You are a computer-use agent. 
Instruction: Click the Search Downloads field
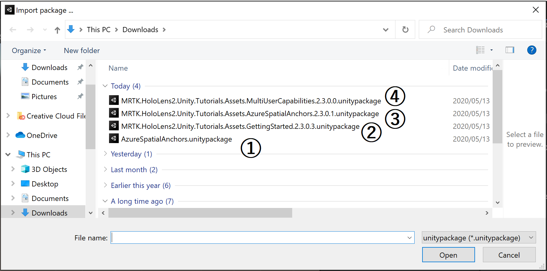pyautogui.click(x=480, y=30)
